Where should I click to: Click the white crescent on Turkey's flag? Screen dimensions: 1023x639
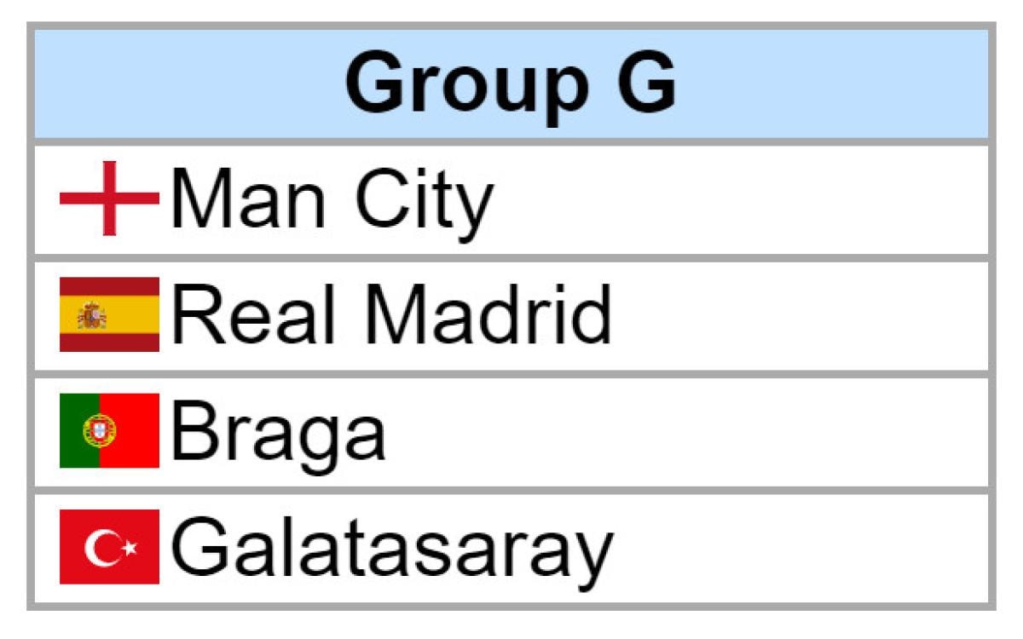(x=100, y=547)
